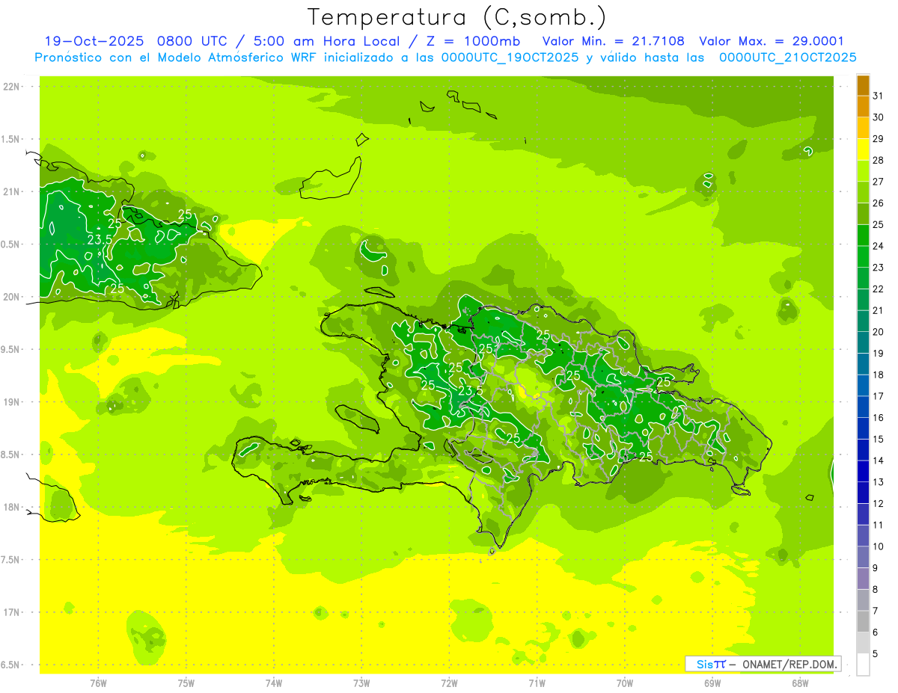Click the Valor Max. = 29.0001 readout
The height and width of the screenshot is (693, 898).
click(771, 41)
